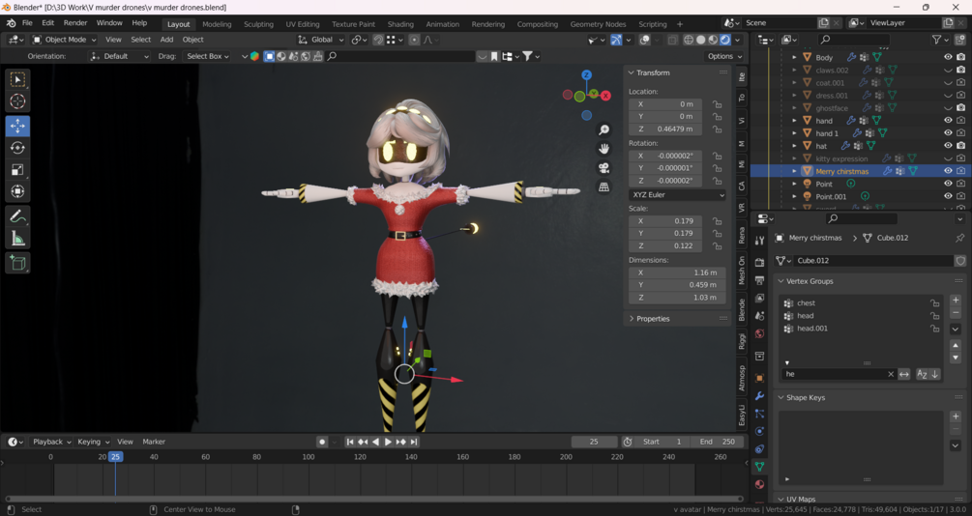Activate the Scale tool
Image resolution: width=972 pixels, height=516 pixels.
17,170
